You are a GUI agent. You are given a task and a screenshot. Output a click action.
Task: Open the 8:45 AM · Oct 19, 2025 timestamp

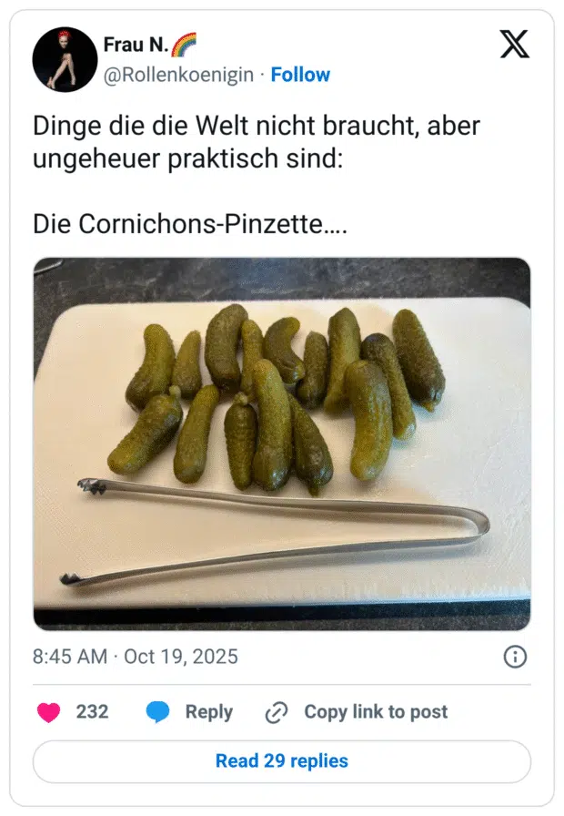pyautogui.click(x=136, y=657)
